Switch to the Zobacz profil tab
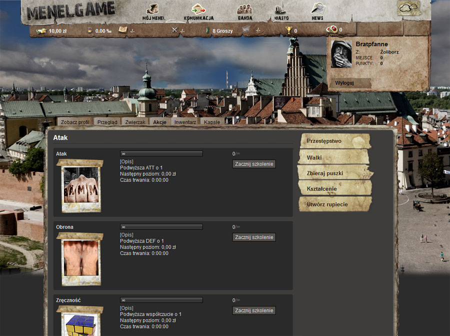This screenshot has width=450, height=336. [x=75, y=122]
